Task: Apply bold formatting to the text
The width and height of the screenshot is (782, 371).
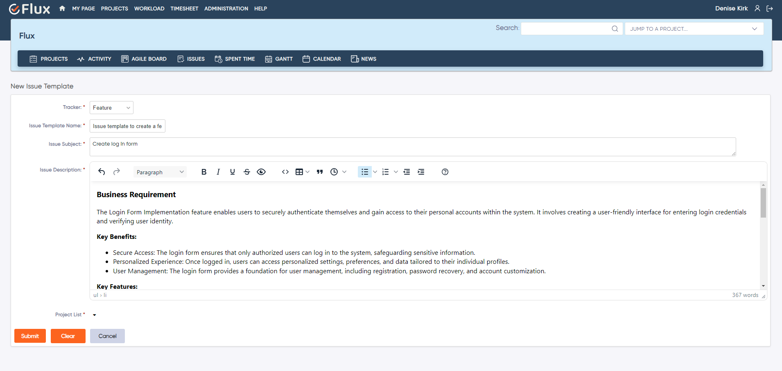Action: 203,172
